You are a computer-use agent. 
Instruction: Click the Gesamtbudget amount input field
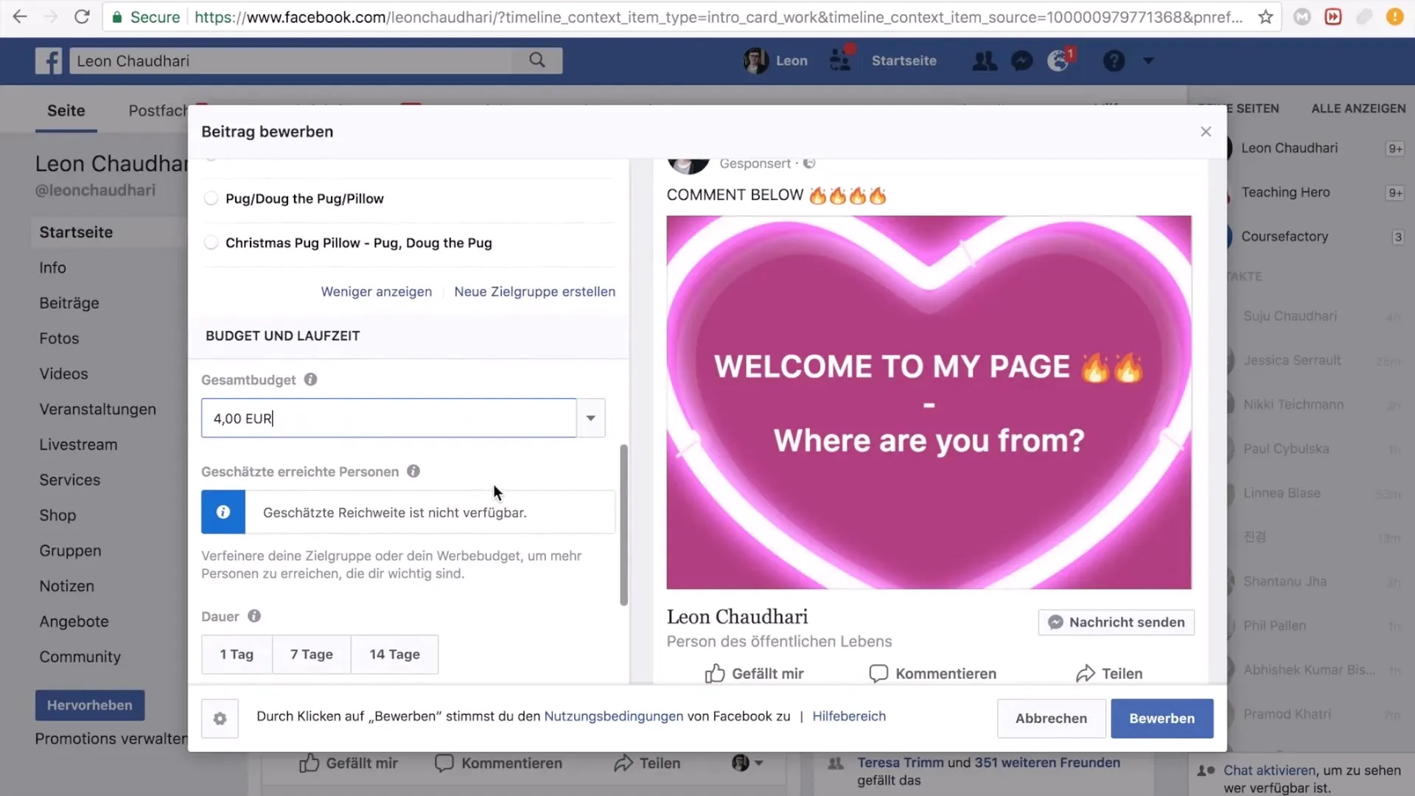coord(388,418)
